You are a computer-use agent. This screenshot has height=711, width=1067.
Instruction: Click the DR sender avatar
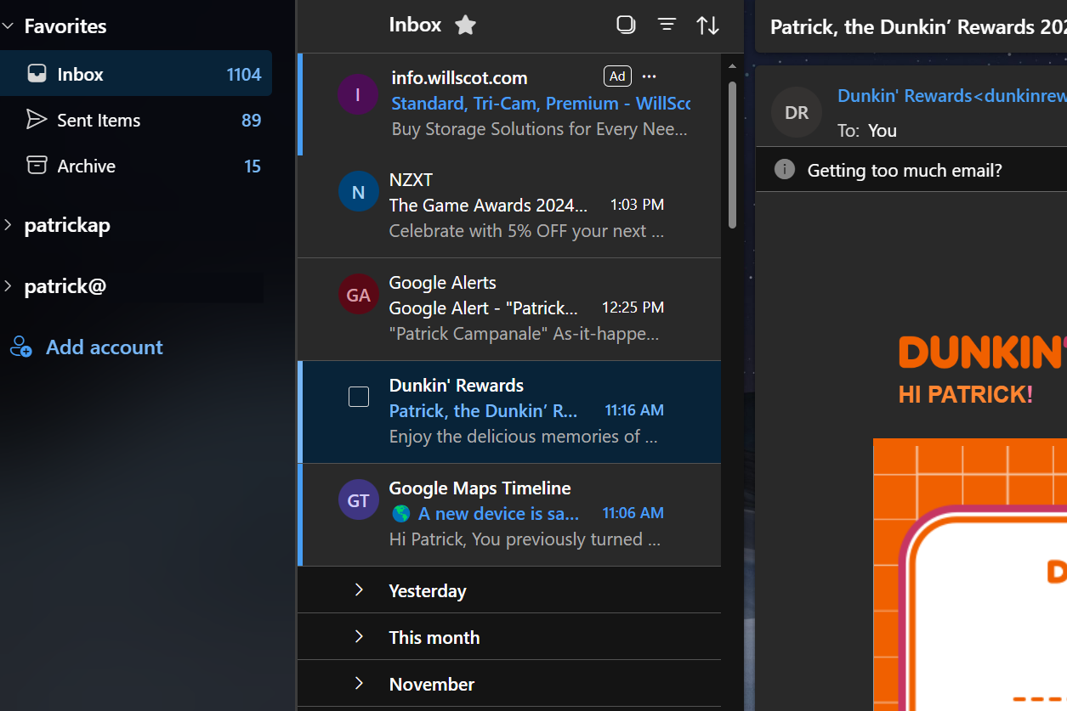pos(797,113)
